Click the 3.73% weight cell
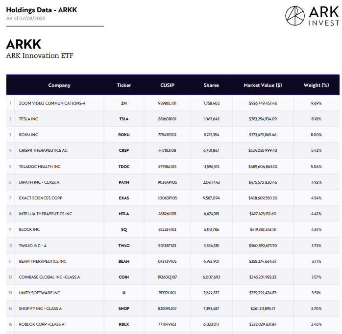The width and height of the screenshot is (342, 334). (x=316, y=246)
